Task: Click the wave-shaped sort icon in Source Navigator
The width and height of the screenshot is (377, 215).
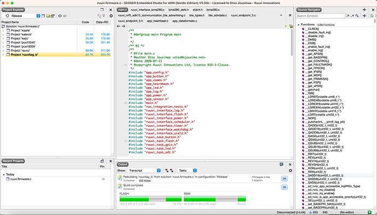Action: pos(357,16)
